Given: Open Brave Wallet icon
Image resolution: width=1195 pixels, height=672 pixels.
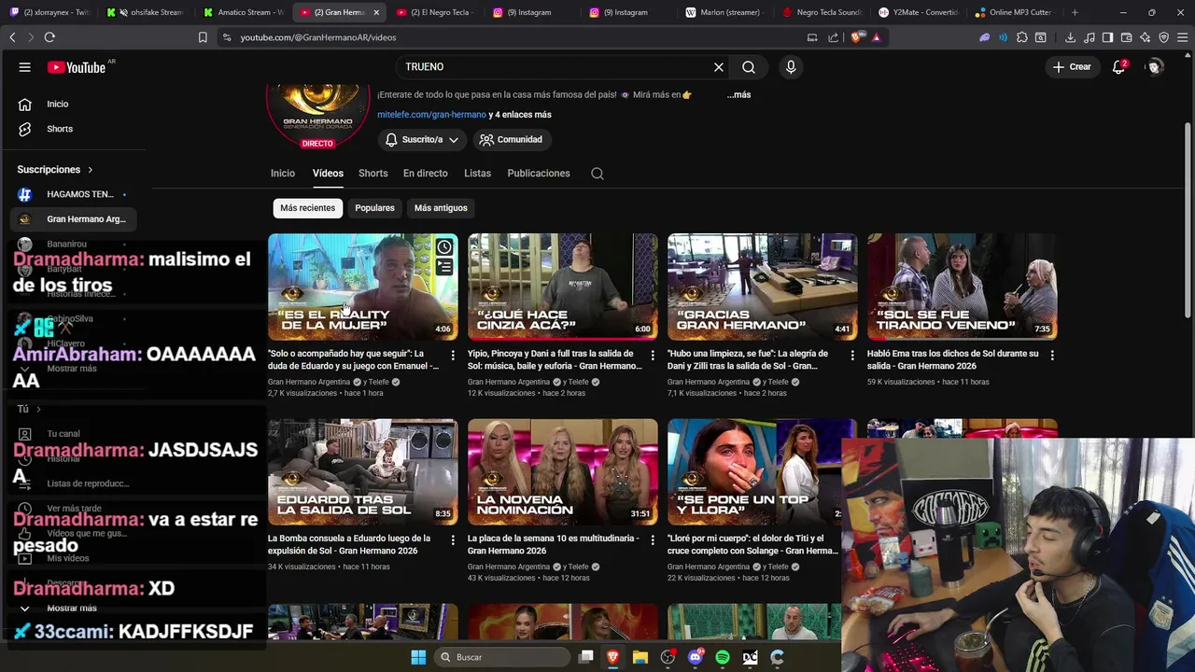Looking at the screenshot, I should coord(1126,37).
